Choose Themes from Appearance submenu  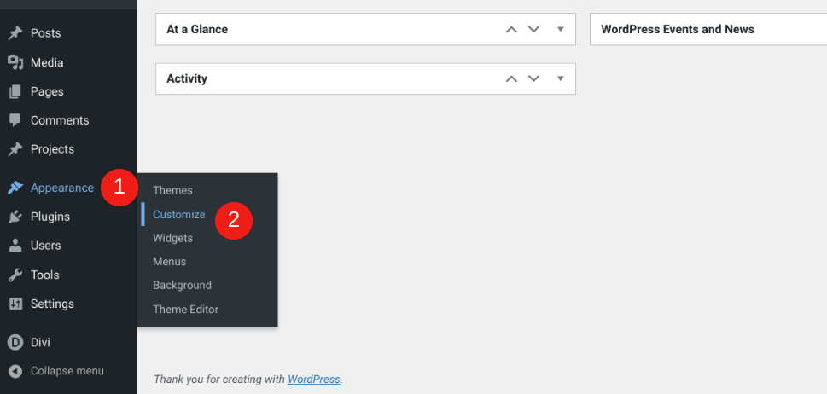point(172,191)
